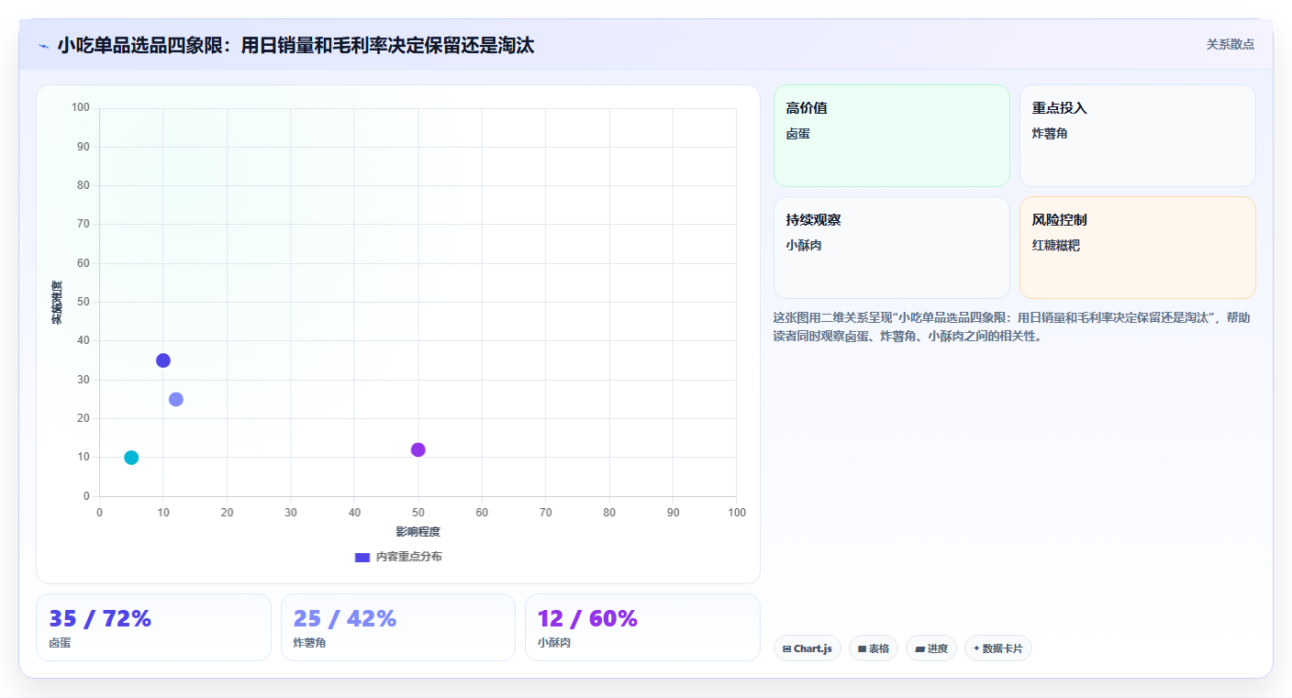Select the 25 / 42% 炸薯角 stat card
Viewport: 1292px width, 698px height.
coord(398,627)
